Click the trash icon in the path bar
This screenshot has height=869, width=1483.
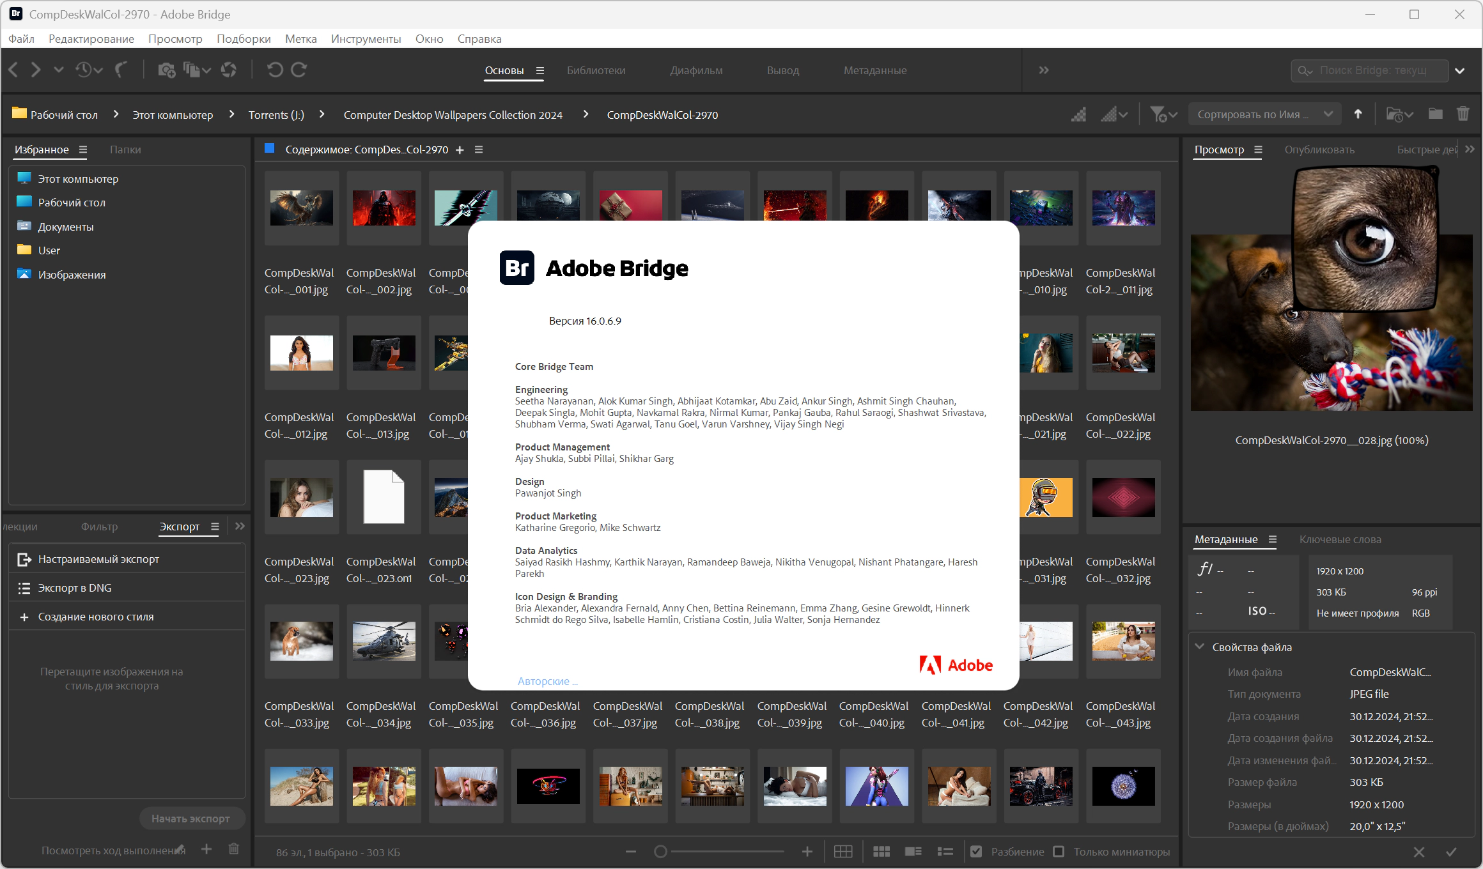(1463, 114)
